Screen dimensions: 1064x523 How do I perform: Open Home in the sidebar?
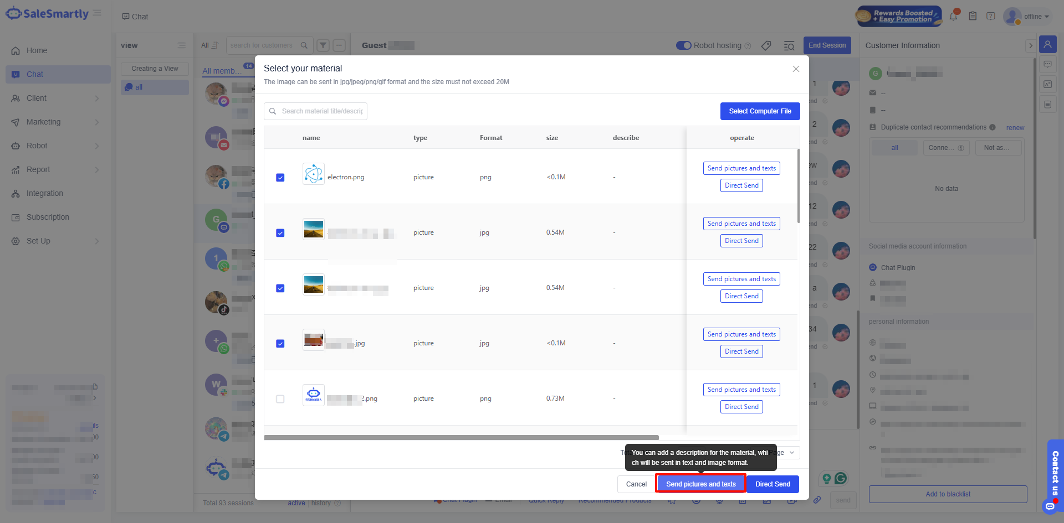point(37,50)
